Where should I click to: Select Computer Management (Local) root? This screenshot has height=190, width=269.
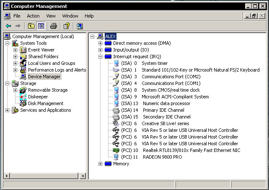[43, 36]
